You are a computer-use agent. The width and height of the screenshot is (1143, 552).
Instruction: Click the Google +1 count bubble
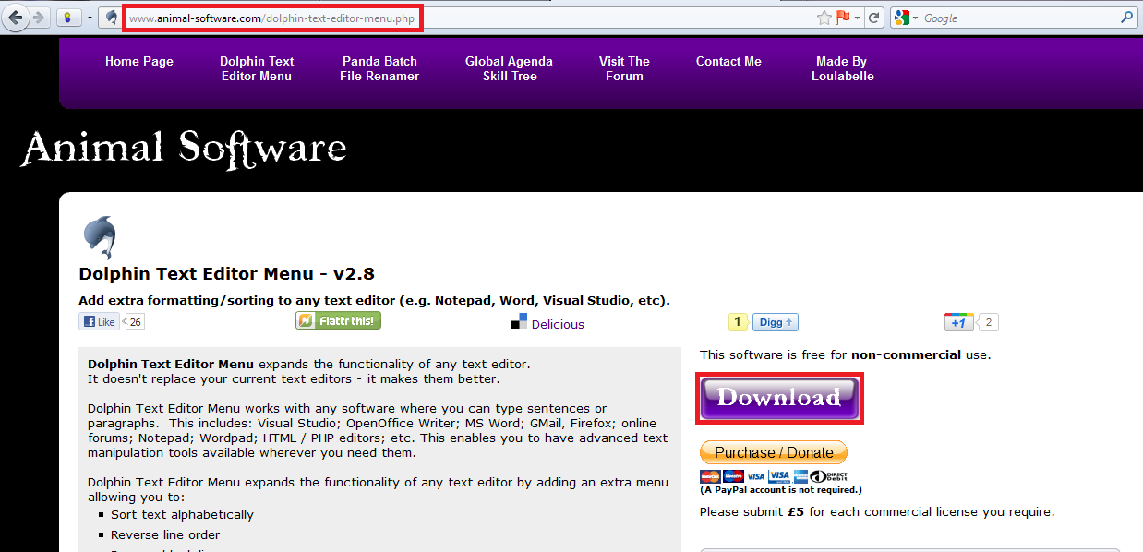988,322
